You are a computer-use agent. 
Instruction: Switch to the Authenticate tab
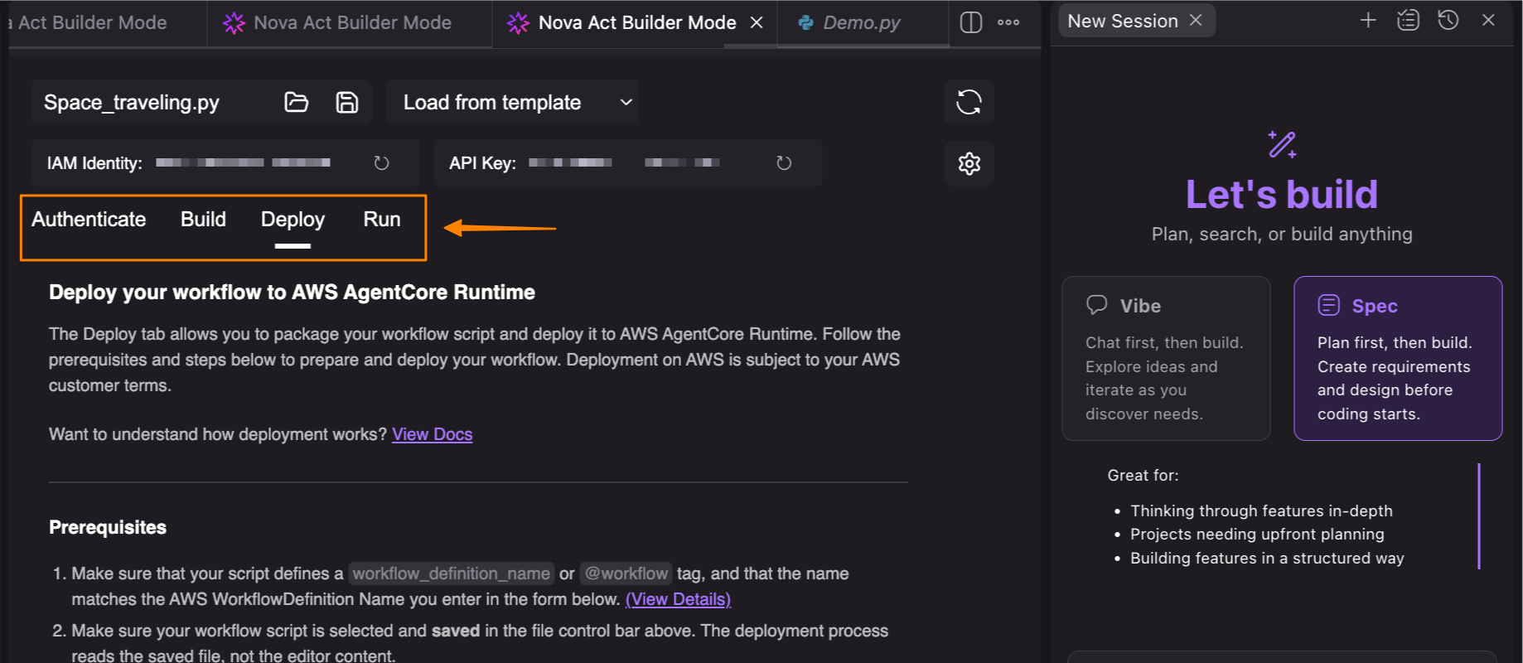click(x=89, y=220)
